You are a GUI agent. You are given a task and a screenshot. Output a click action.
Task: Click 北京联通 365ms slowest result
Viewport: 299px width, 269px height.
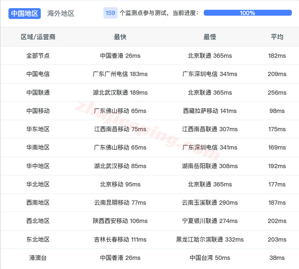(210, 55)
